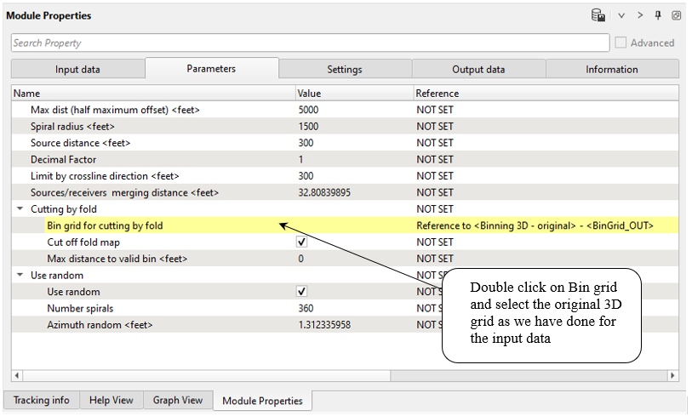The width and height of the screenshot is (692, 416).
Task: Open the Graph View tab
Action: pos(178,400)
